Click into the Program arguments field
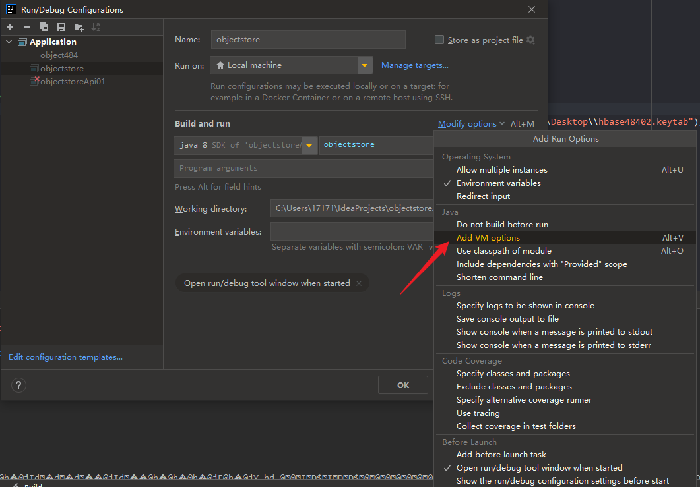700x487 pixels. pos(303,169)
